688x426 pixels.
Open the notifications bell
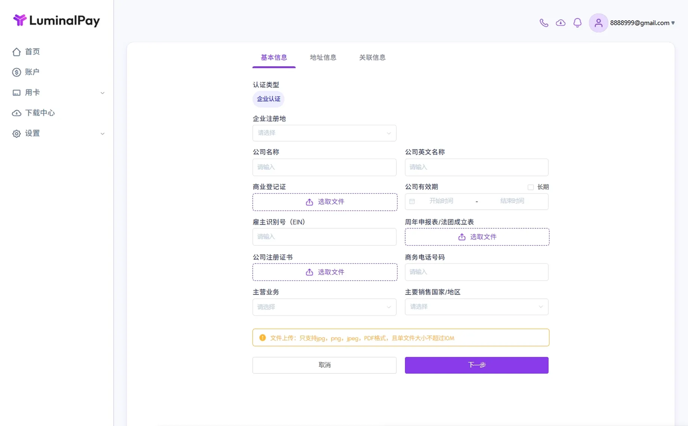577,23
